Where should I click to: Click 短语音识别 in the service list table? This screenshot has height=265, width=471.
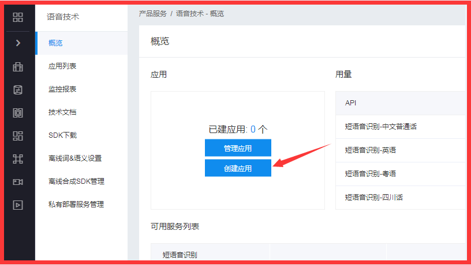click(180, 255)
